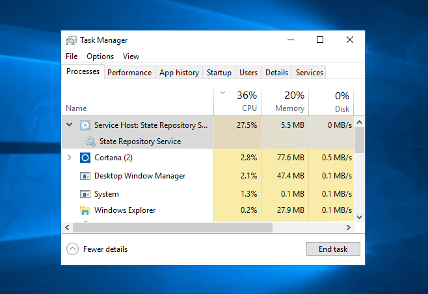This screenshot has height=294, width=428.
Task: Click the Service Host gear icon
Action: point(85,125)
